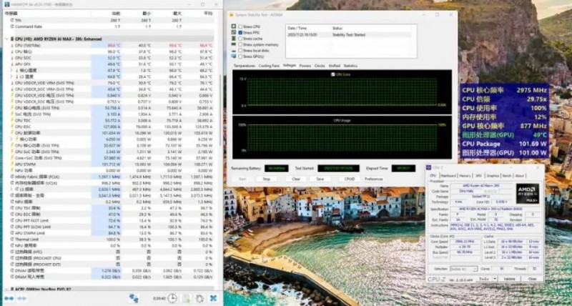This screenshot has width=572, height=306.
Task: Click the CPU chip icon beside Stress CPU
Action: point(234,26)
